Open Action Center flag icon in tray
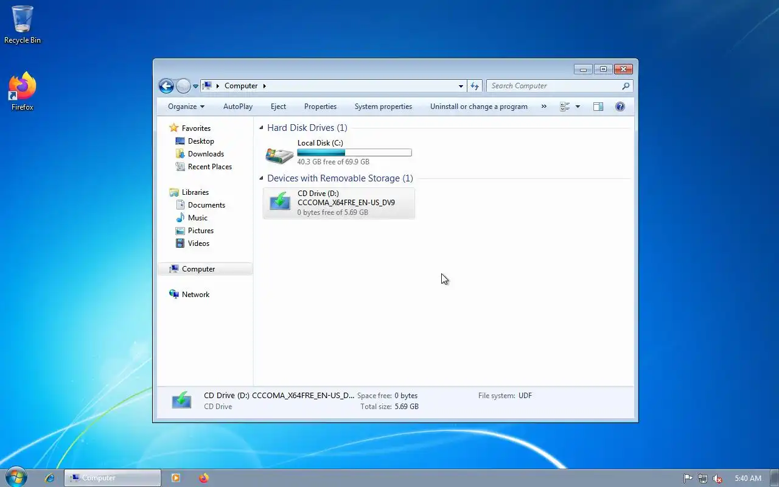 (x=688, y=478)
